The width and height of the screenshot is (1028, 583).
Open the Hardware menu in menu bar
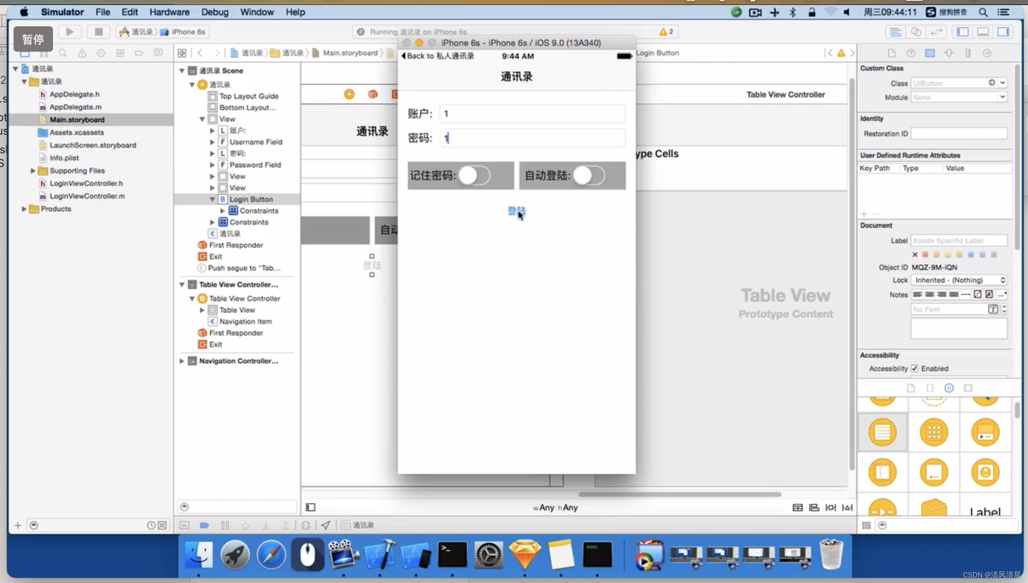(169, 12)
